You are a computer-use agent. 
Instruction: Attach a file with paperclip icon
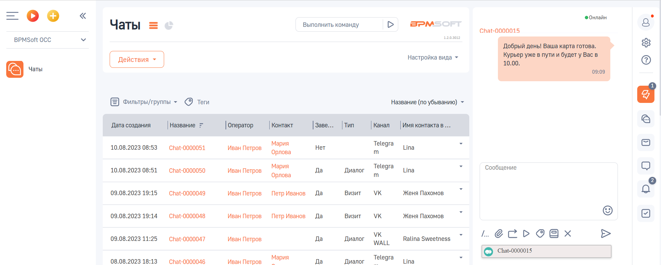[x=499, y=234]
